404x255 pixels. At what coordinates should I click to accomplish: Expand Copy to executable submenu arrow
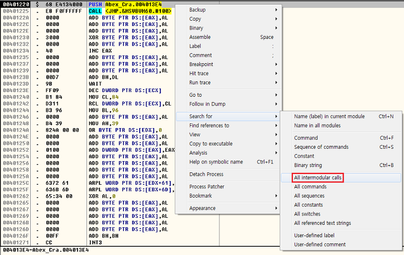(x=276, y=143)
